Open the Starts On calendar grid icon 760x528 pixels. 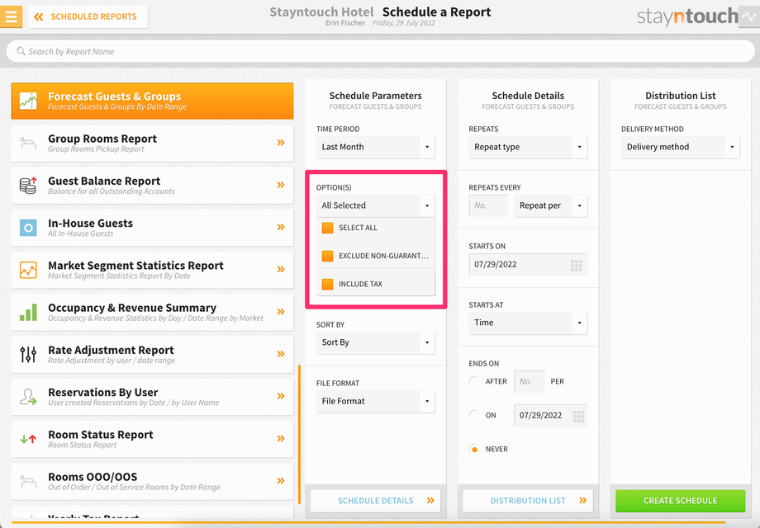click(x=577, y=265)
